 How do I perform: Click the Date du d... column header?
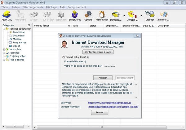click(149, 26)
